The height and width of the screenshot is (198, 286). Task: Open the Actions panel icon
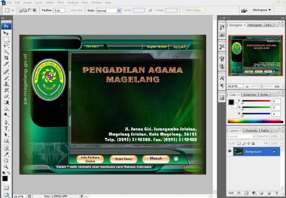[222, 35]
